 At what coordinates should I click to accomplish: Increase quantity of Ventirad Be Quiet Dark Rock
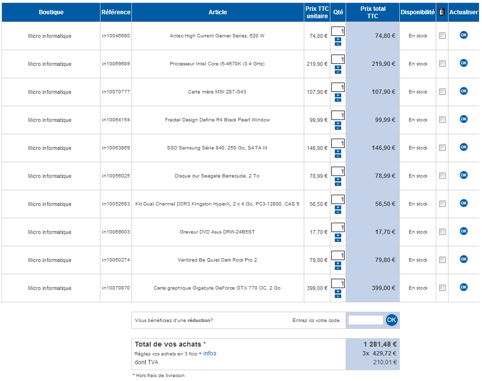point(338,264)
